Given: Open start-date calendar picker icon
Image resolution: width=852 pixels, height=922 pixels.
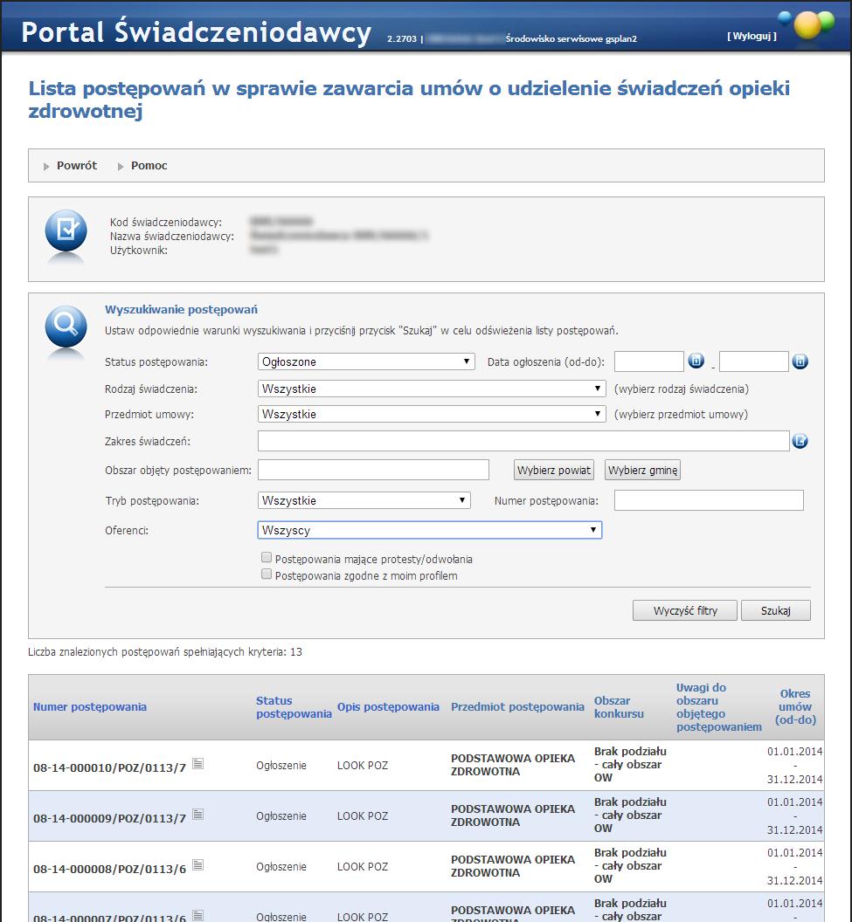Looking at the screenshot, I should tap(696, 361).
